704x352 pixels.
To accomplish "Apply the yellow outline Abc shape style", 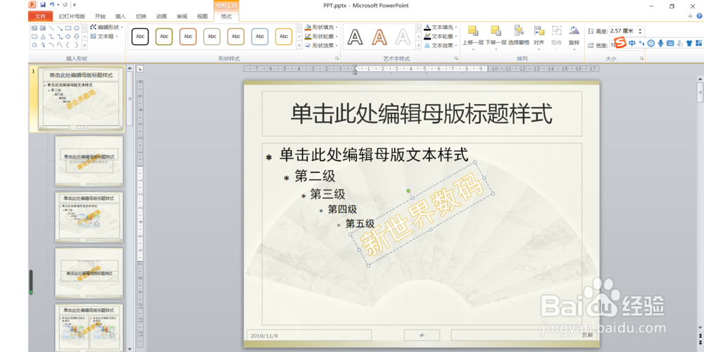I will [284, 37].
